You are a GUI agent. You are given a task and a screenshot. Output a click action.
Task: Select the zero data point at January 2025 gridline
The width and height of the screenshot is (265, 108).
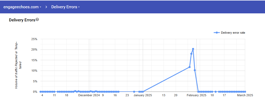point(143,92)
